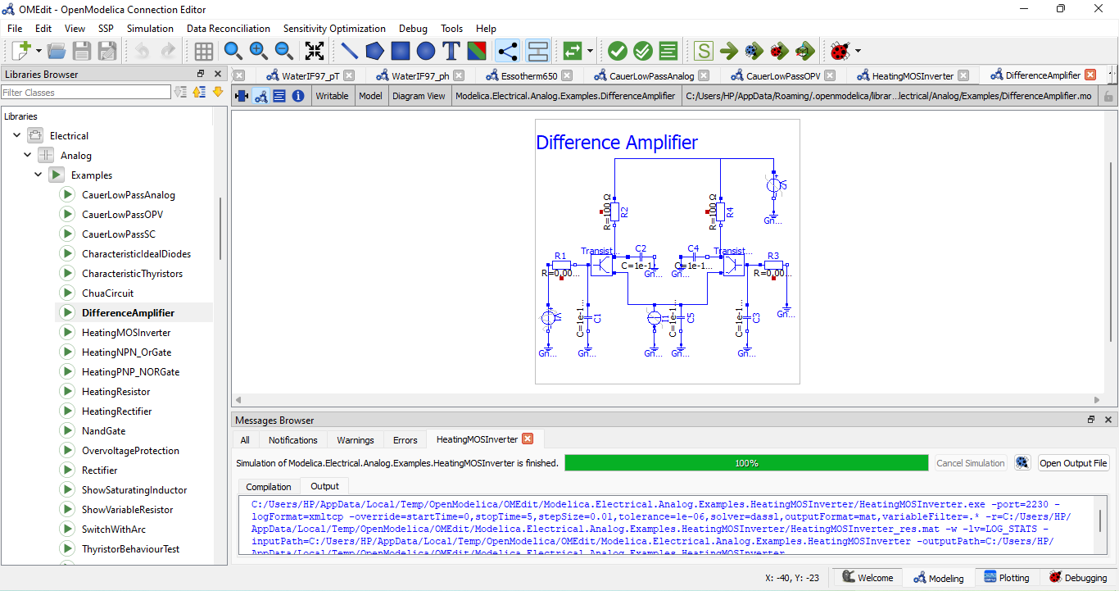Switch to the CauerLowPassAnalog tab
Viewport: 1119px width, 591px height.
(x=651, y=75)
